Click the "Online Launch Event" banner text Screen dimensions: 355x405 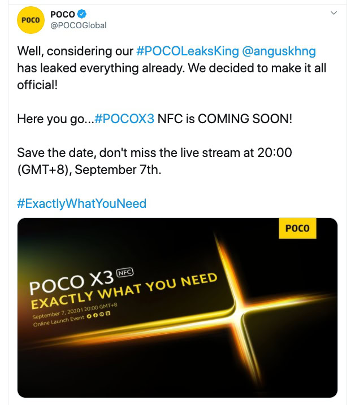[58, 323]
